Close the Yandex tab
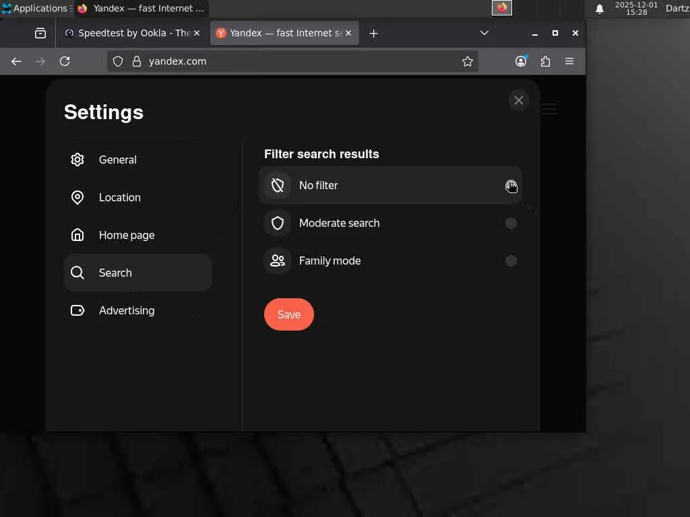Image resolution: width=690 pixels, height=517 pixels. (348, 33)
